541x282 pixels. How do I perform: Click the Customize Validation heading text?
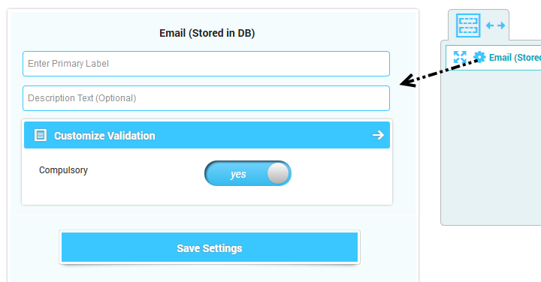click(x=104, y=136)
